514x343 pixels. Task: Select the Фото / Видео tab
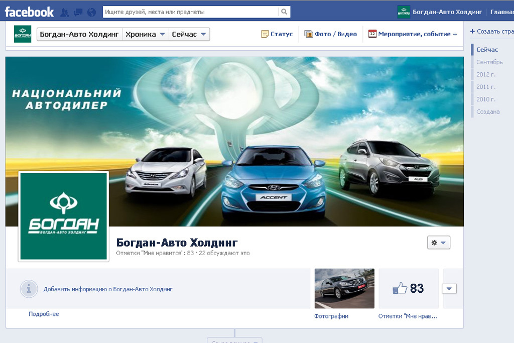click(331, 34)
